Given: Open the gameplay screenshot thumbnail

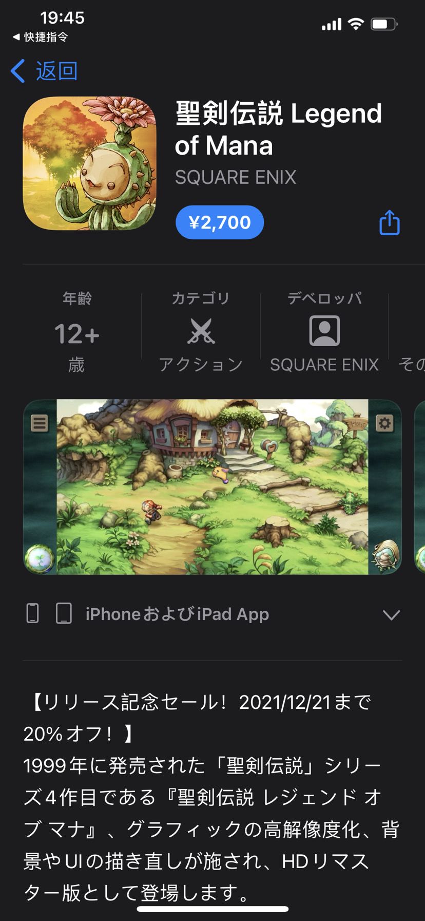Looking at the screenshot, I should (212, 487).
